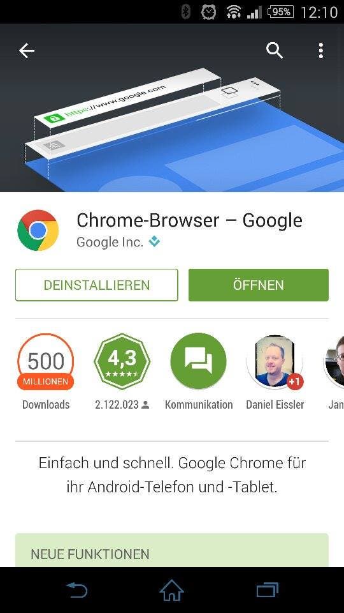Open Google Inc. developer page

click(x=110, y=242)
